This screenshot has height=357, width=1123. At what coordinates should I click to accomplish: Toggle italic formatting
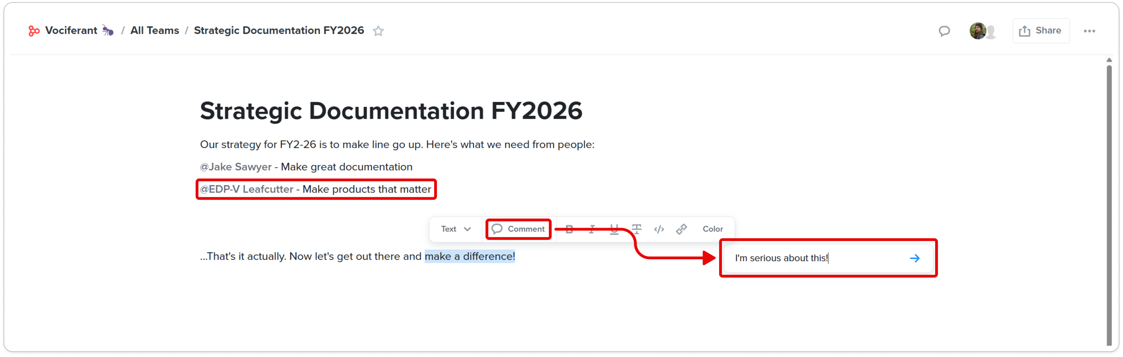[592, 229]
